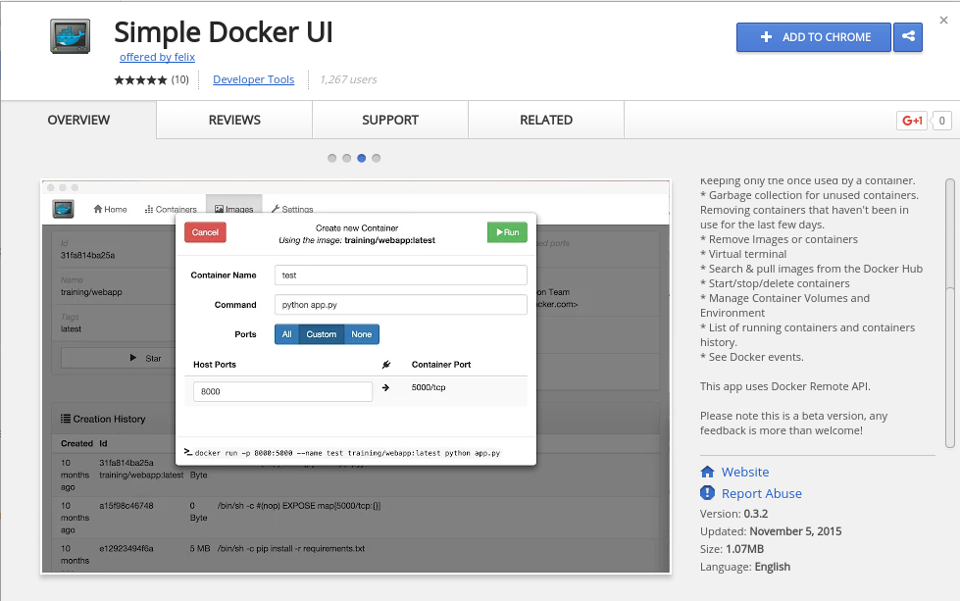The height and width of the screenshot is (601, 960).
Task: Click the Host Ports 8000 field
Action: [282, 391]
